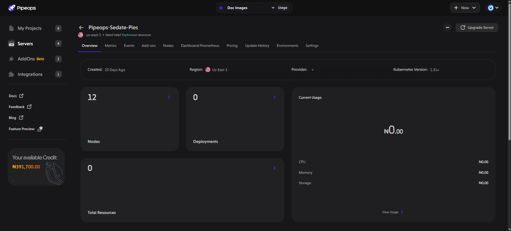Click the Region US flag icon
Viewport: 511px width, 231px height.
(x=208, y=69)
